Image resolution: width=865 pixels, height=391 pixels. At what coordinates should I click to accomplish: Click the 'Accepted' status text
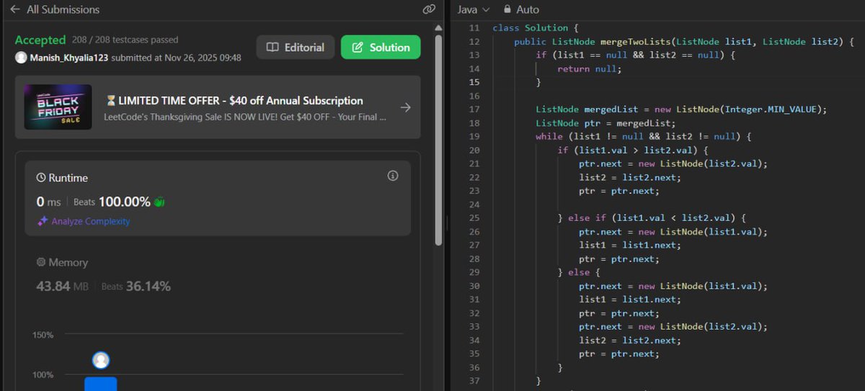coord(40,40)
